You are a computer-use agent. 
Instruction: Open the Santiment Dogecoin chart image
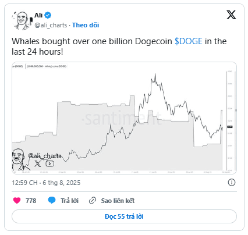point(124,118)
